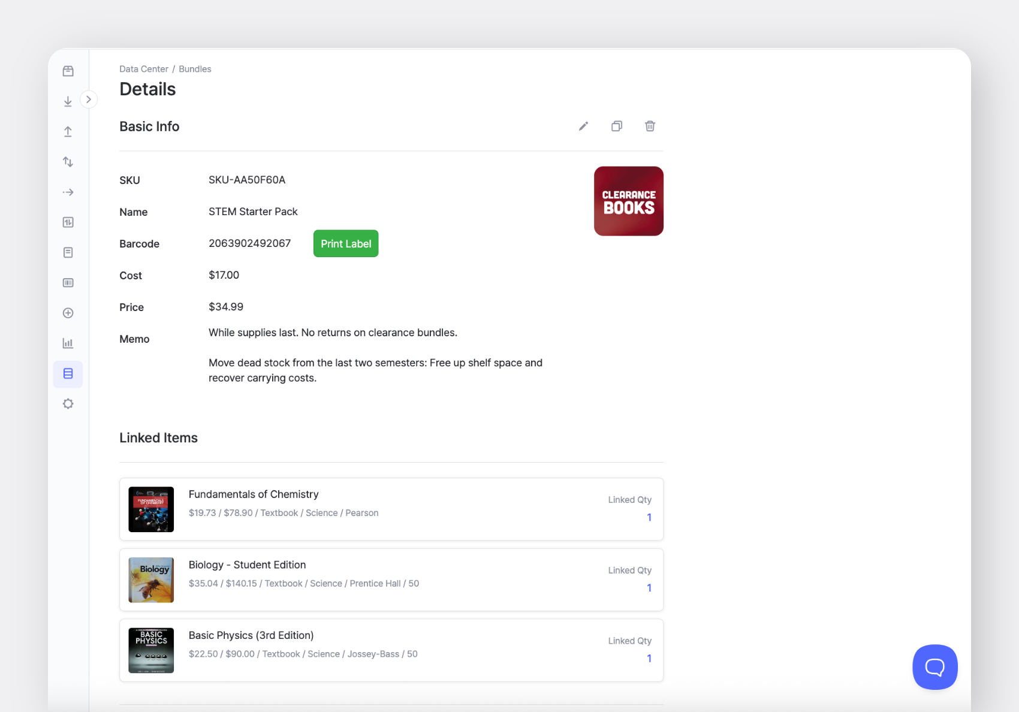The width and height of the screenshot is (1019, 712).
Task: Select the inbound download icon on sidebar
Action: pos(68,101)
